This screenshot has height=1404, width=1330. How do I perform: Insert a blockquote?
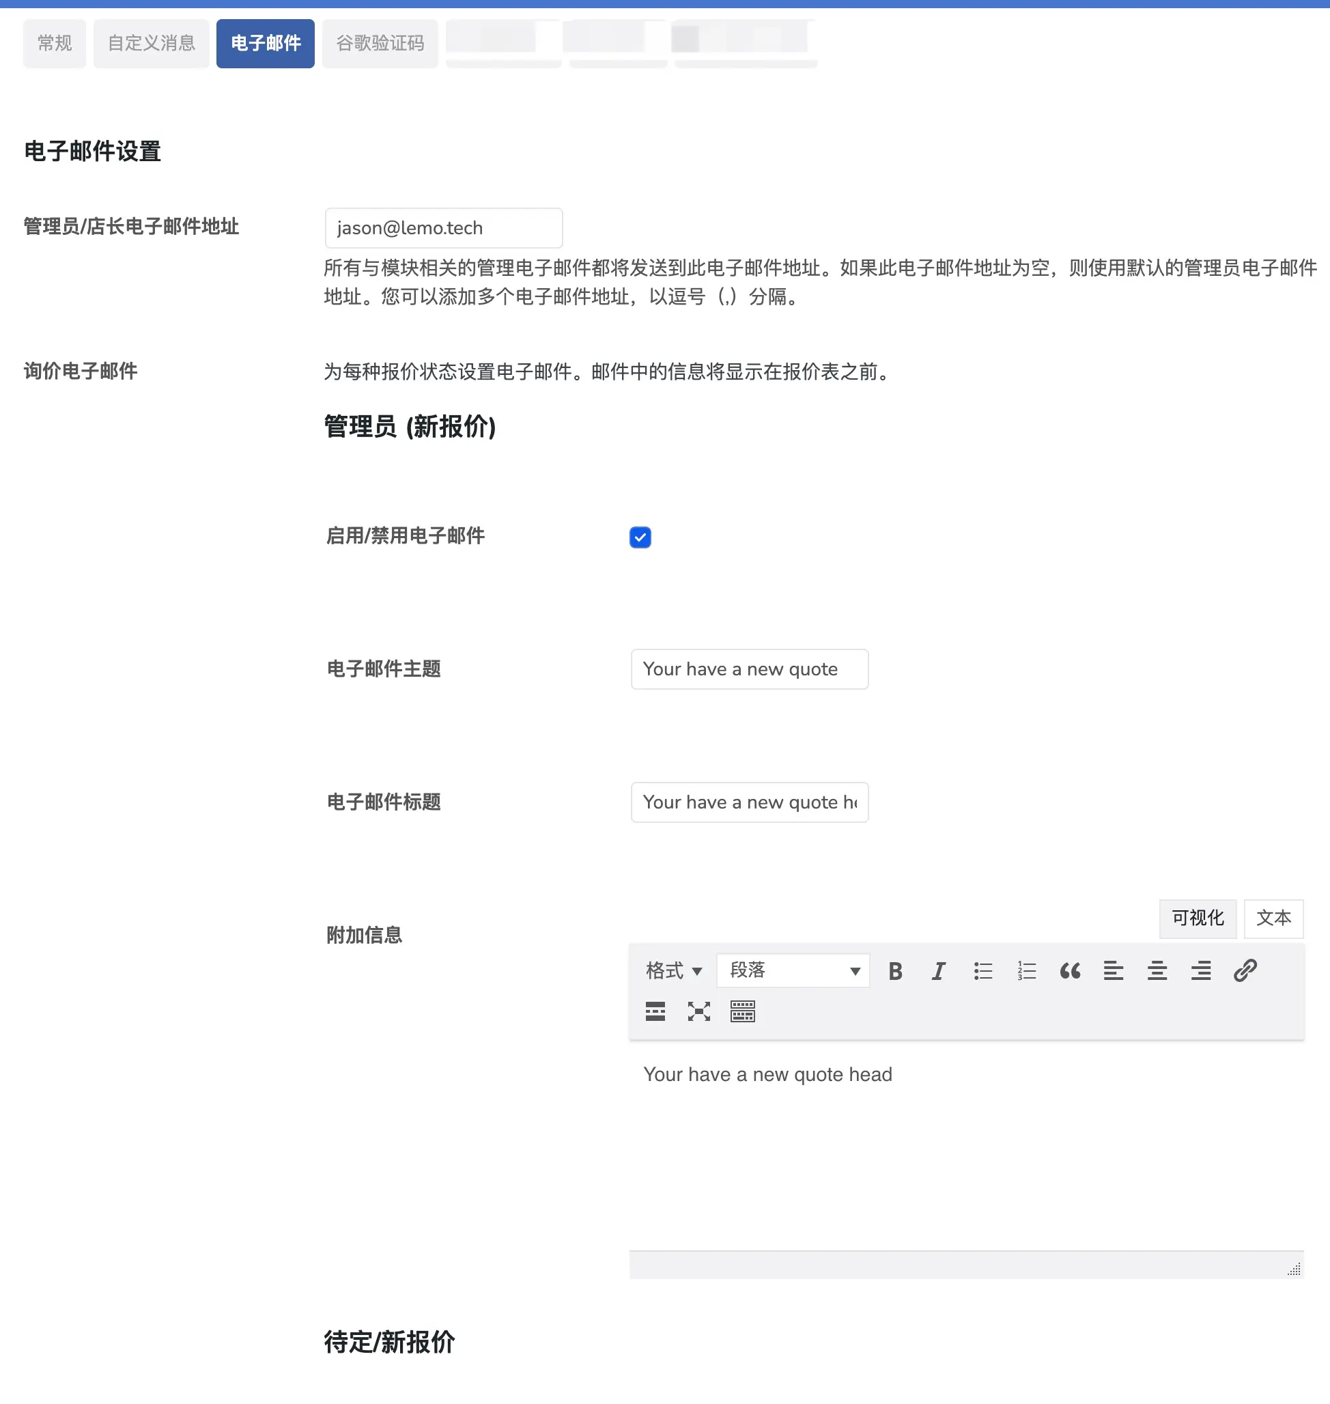point(1070,971)
